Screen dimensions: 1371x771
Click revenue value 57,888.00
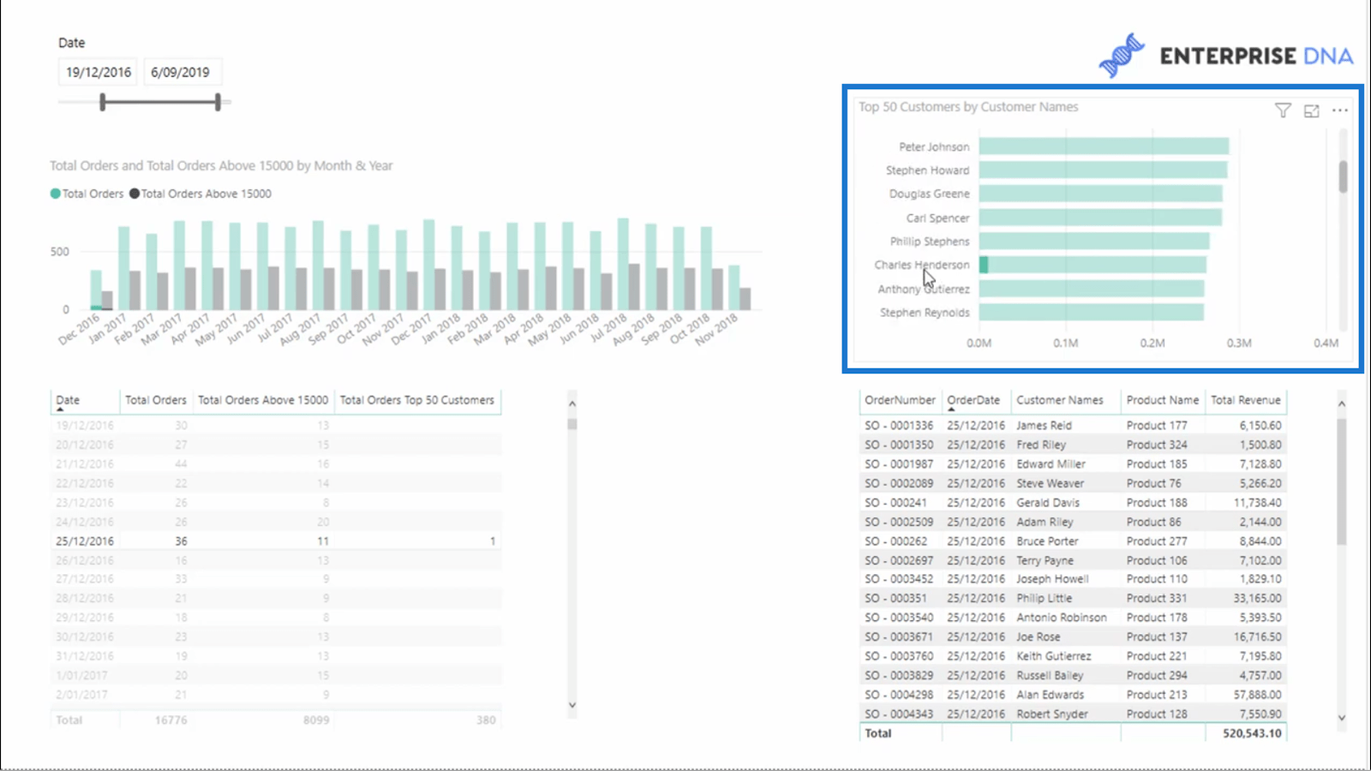[x=1258, y=695]
